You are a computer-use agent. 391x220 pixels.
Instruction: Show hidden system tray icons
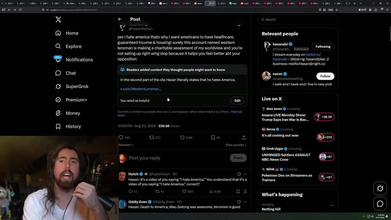pyautogui.click(x=364, y=216)
